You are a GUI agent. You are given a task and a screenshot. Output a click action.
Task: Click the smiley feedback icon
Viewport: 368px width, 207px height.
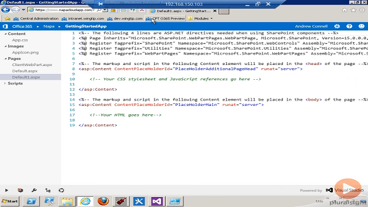362,26
